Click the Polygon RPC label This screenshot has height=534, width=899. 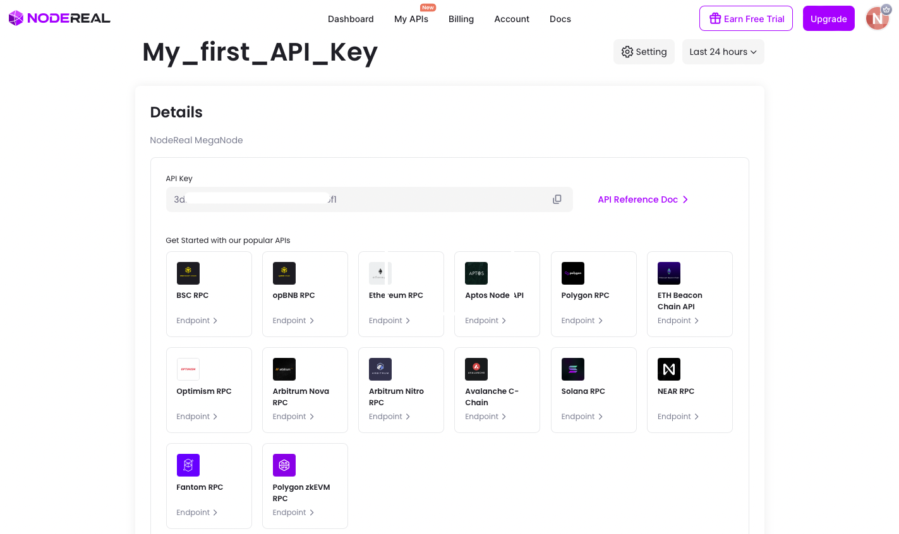tap(586, 295)
